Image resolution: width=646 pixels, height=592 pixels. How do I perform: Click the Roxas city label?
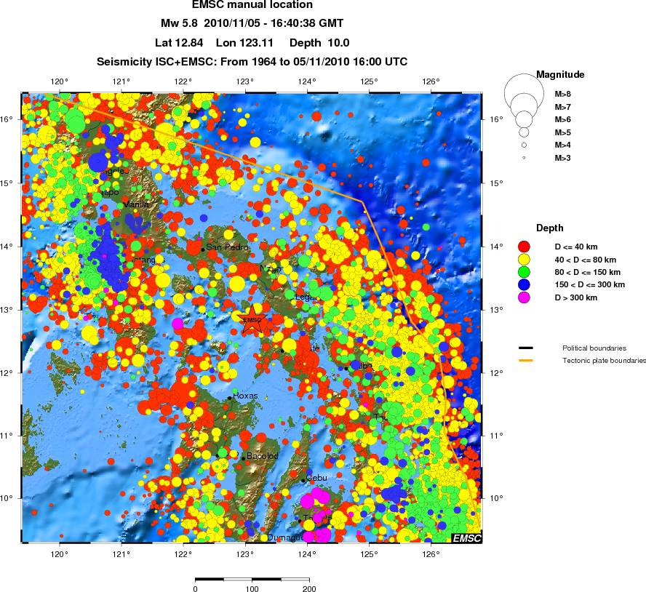[x=246, y=396]
